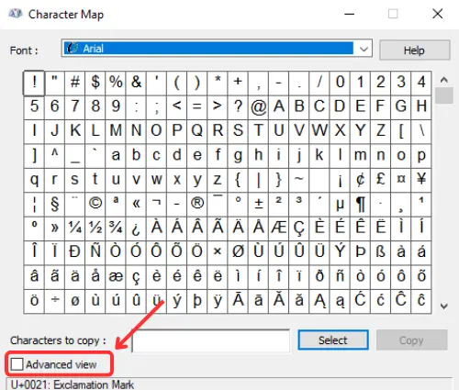Pick the Æ ligature capital
The width and height of the screenshot is (459, 390).
point(278,228)
